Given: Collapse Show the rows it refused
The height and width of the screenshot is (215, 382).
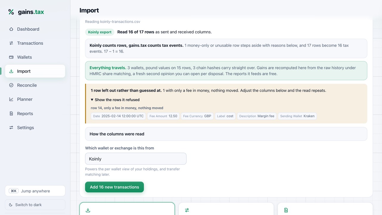Looking at the screenshot, I should coord(115,100).
